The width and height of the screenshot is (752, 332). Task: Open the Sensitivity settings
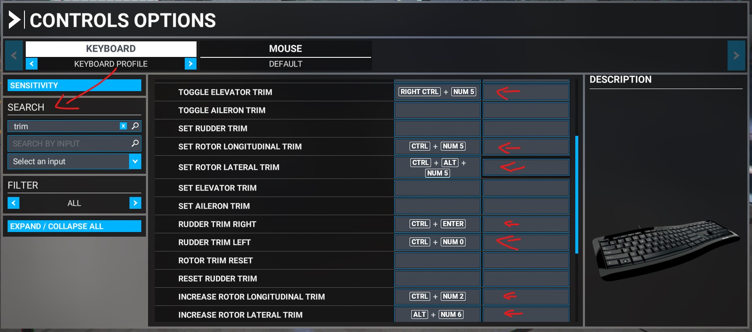point(74,85)
